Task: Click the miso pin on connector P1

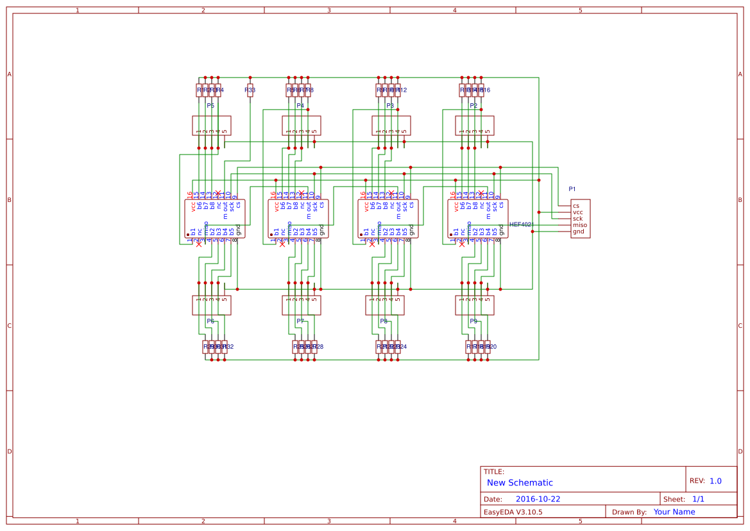Action: (x=579, y=225)
